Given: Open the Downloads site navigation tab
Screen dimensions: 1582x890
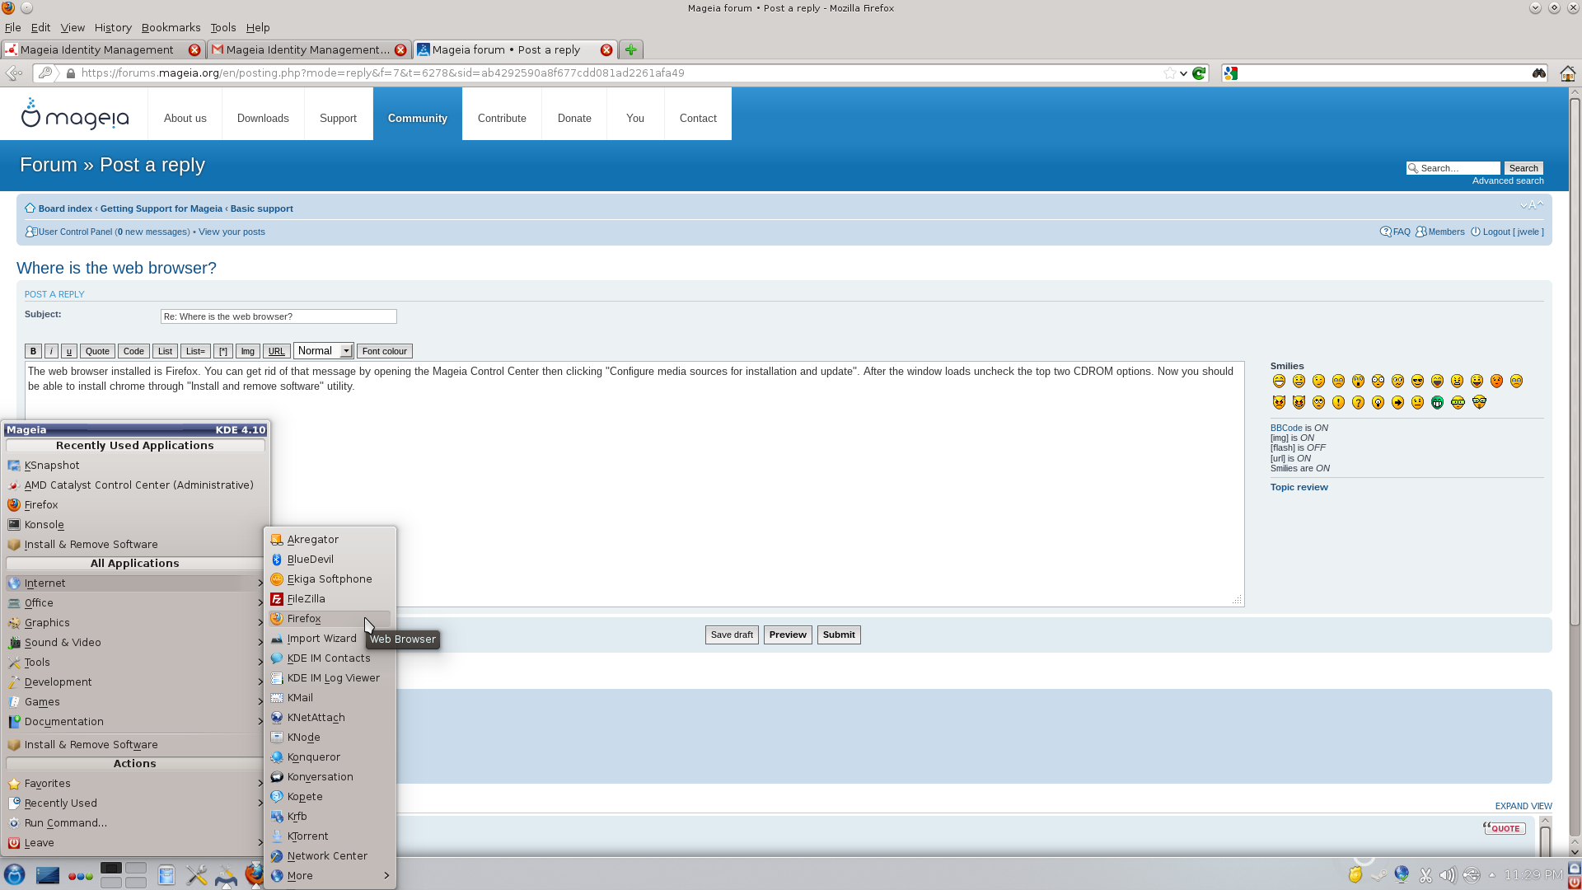Looking at the screenshot, I should tap(263, 119).
